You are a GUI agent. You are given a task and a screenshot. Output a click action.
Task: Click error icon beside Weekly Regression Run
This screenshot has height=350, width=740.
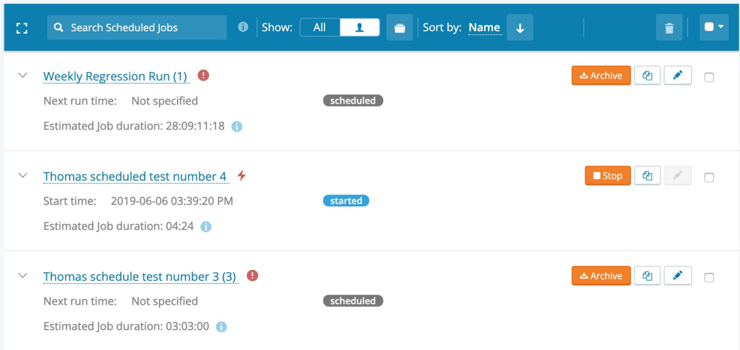tap(203, 75)
